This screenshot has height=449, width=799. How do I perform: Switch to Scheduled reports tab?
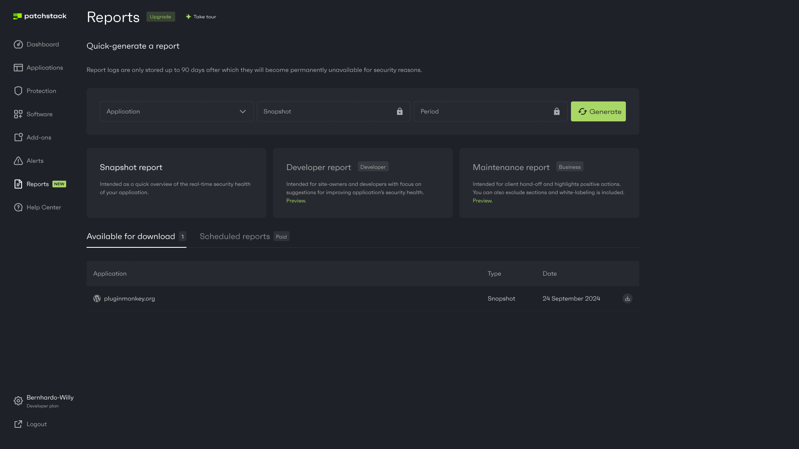coord(235,237)
